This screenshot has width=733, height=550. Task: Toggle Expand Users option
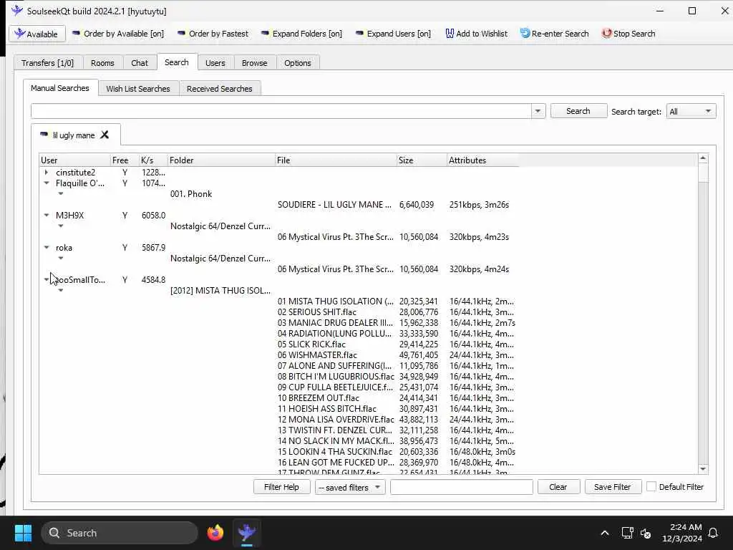click(x=393, y=34)
